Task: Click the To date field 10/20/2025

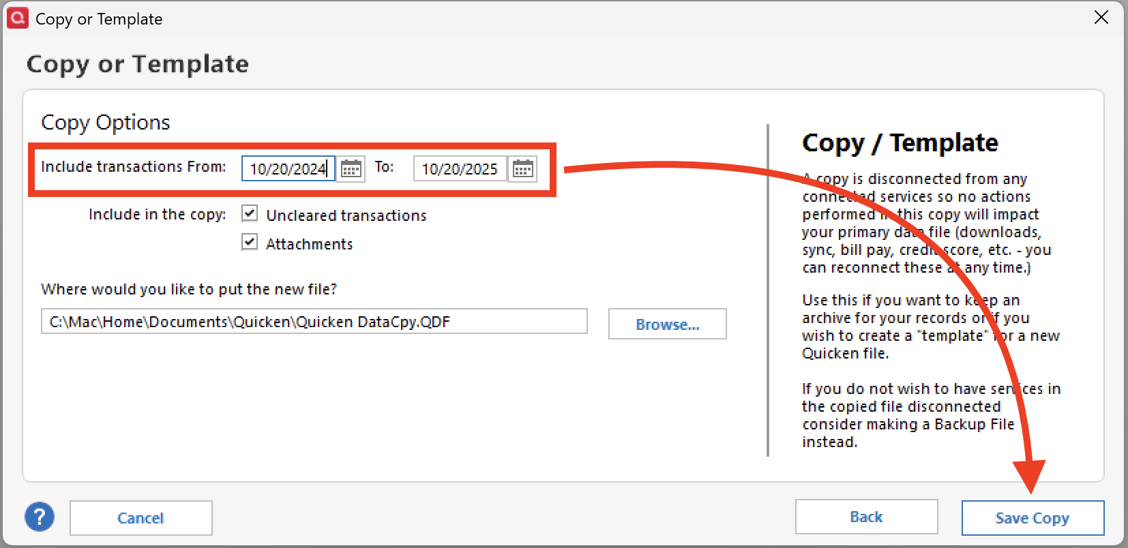Action: coord(460,169)
